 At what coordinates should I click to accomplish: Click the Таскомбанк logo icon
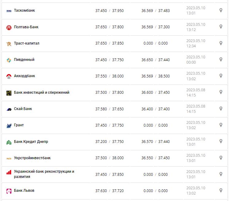[9, 11]
